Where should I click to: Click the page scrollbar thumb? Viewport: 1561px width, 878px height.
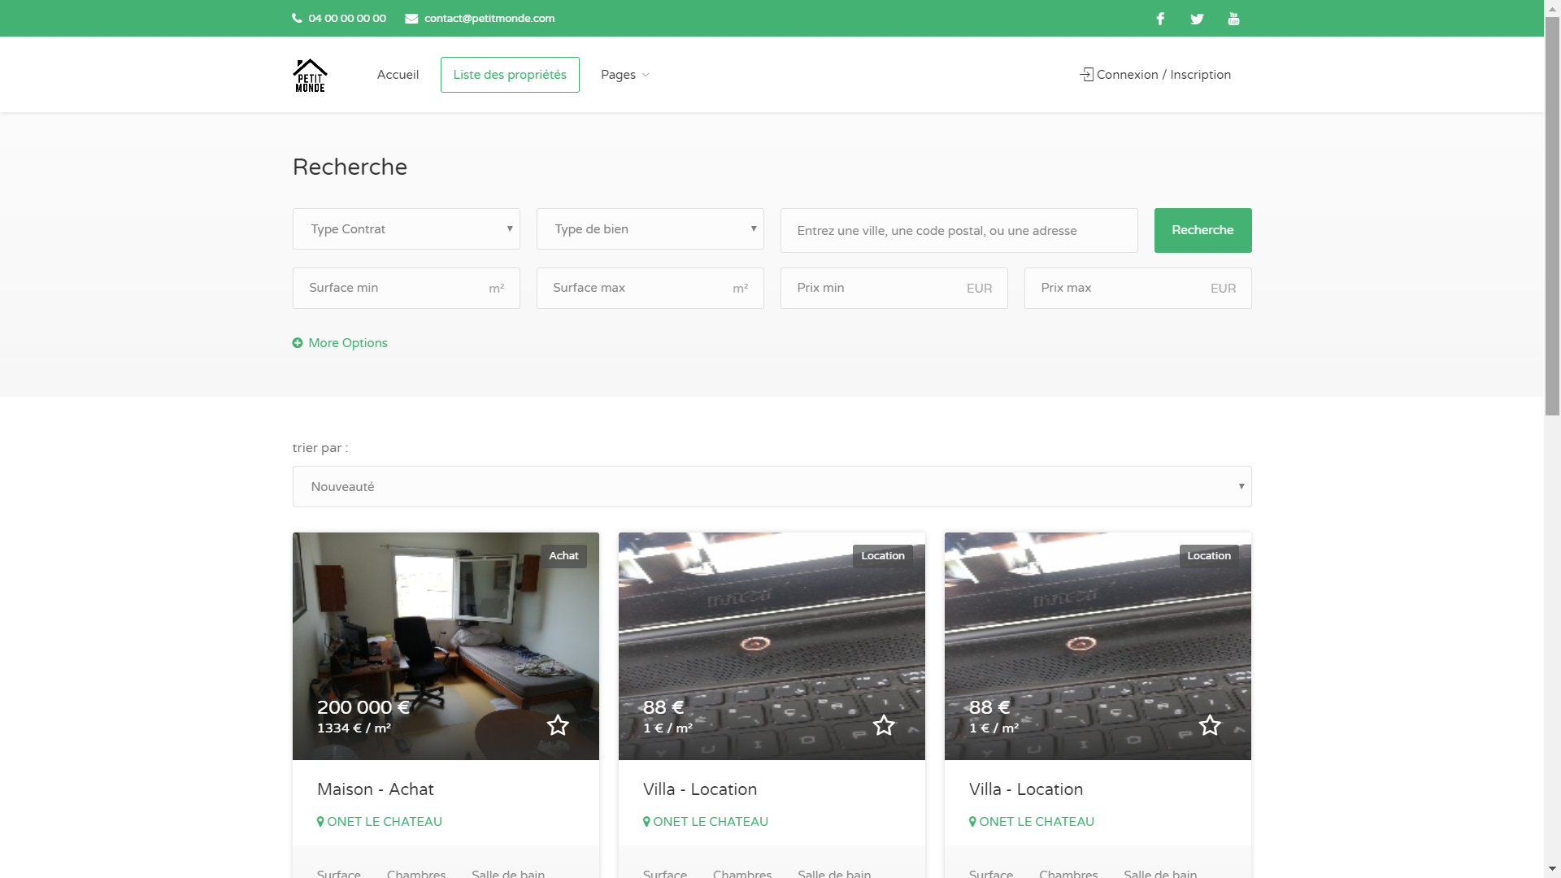coord(1552,215)
